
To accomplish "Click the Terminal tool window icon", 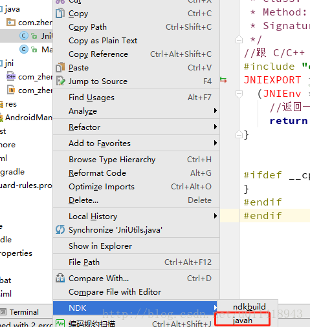I will (x=3, y=311).
